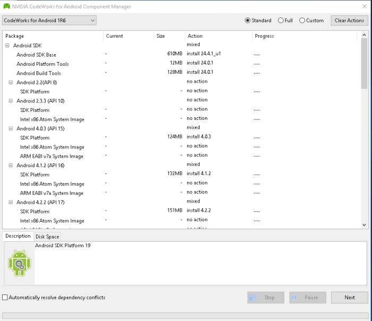Click action 'install 24.4.1_u1' cell

(204, 54)
